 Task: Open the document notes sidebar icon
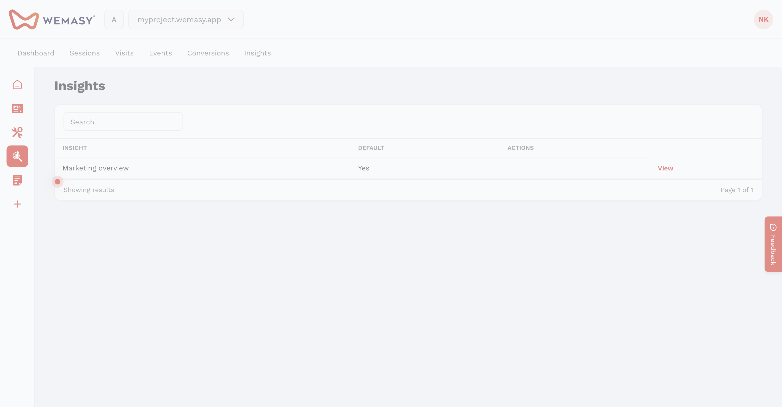[x=17, y=180]
